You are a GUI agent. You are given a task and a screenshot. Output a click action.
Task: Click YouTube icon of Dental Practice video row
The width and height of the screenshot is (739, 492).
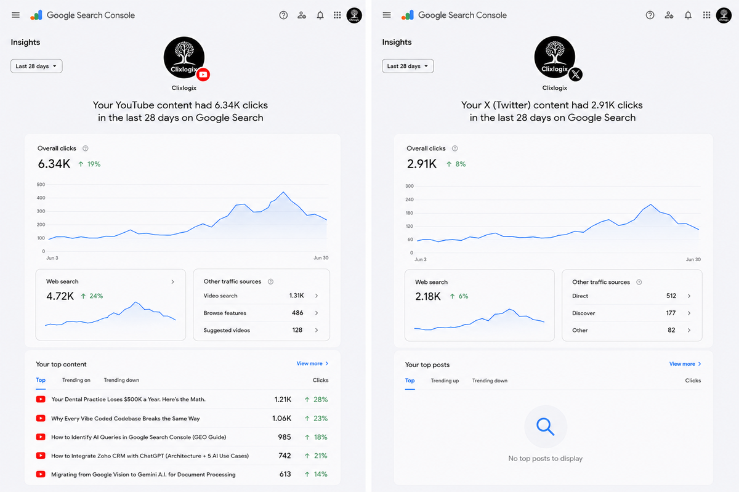pos(41,399)
